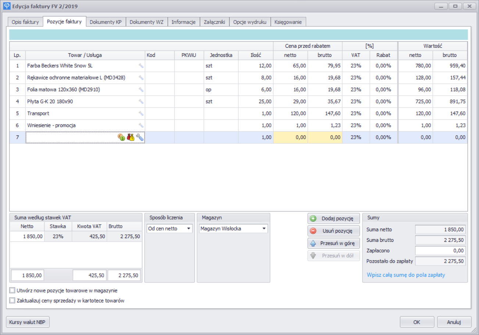Click the Ilość column header
The width and height of the screenshot is (479, 335).
255,55
